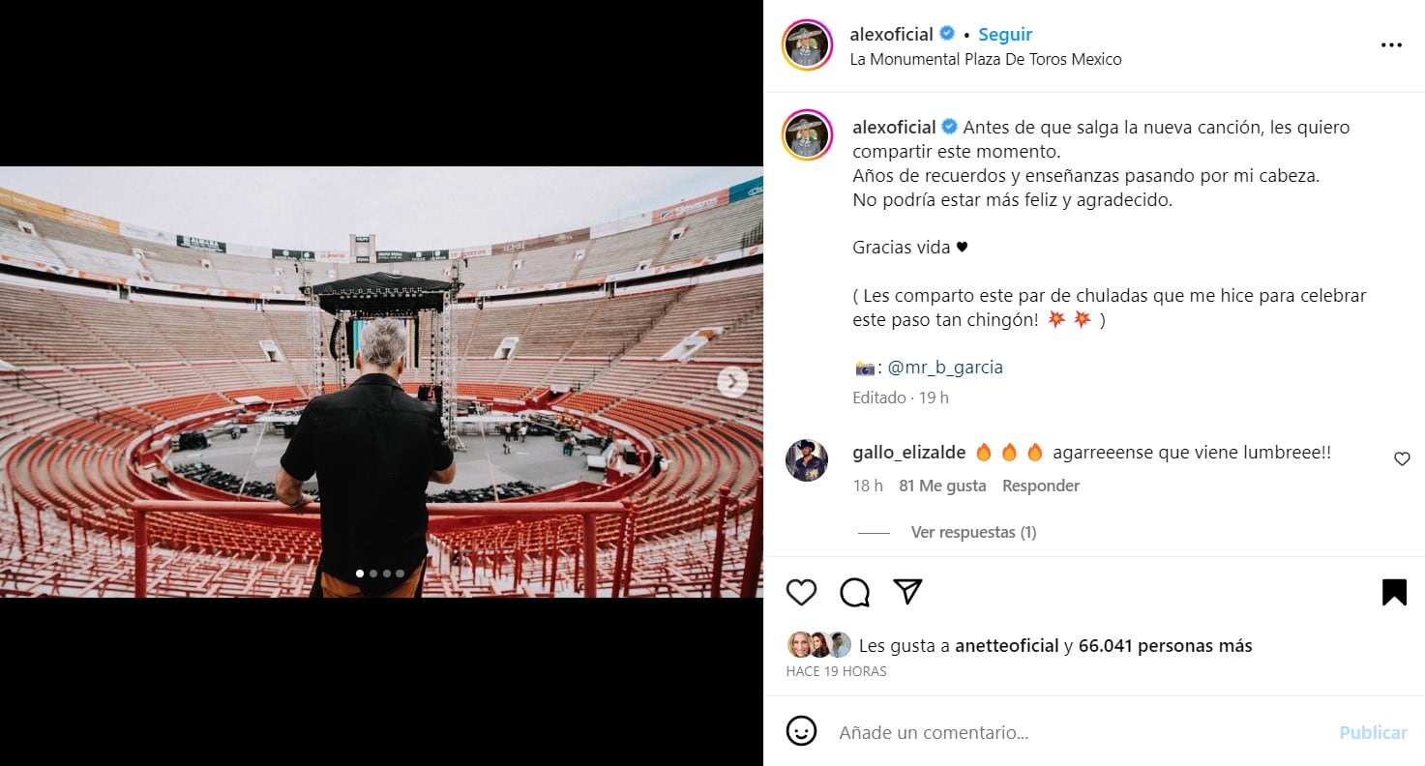Open anetteoficial profile from likes line
1425x766 pixels.
click(1006, 645)
